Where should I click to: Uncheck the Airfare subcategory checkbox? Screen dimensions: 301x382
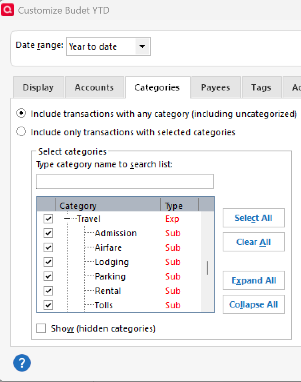click(x=48, y=247)
